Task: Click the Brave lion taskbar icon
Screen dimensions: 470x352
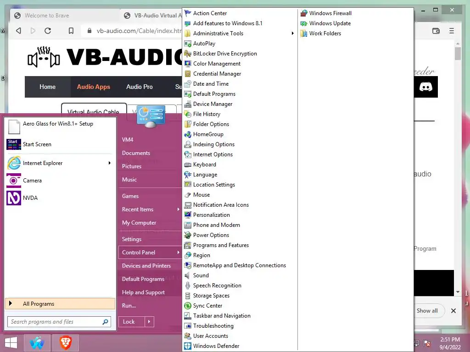Action: coord(66,343)
